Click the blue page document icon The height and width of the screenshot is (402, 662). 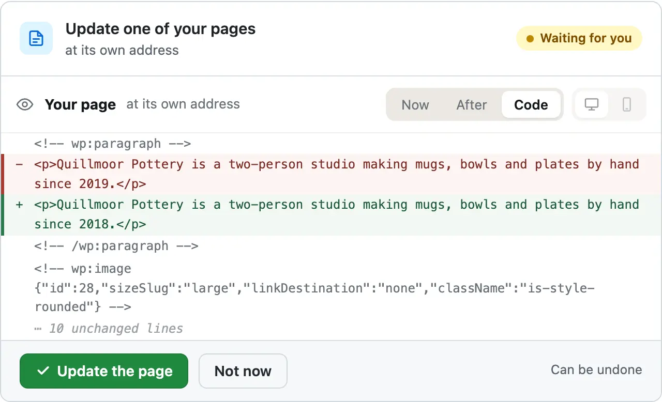coord(36,38)
